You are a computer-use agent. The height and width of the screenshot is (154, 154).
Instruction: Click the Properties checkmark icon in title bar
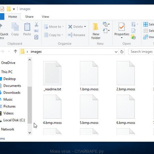(x=2, y=9)
